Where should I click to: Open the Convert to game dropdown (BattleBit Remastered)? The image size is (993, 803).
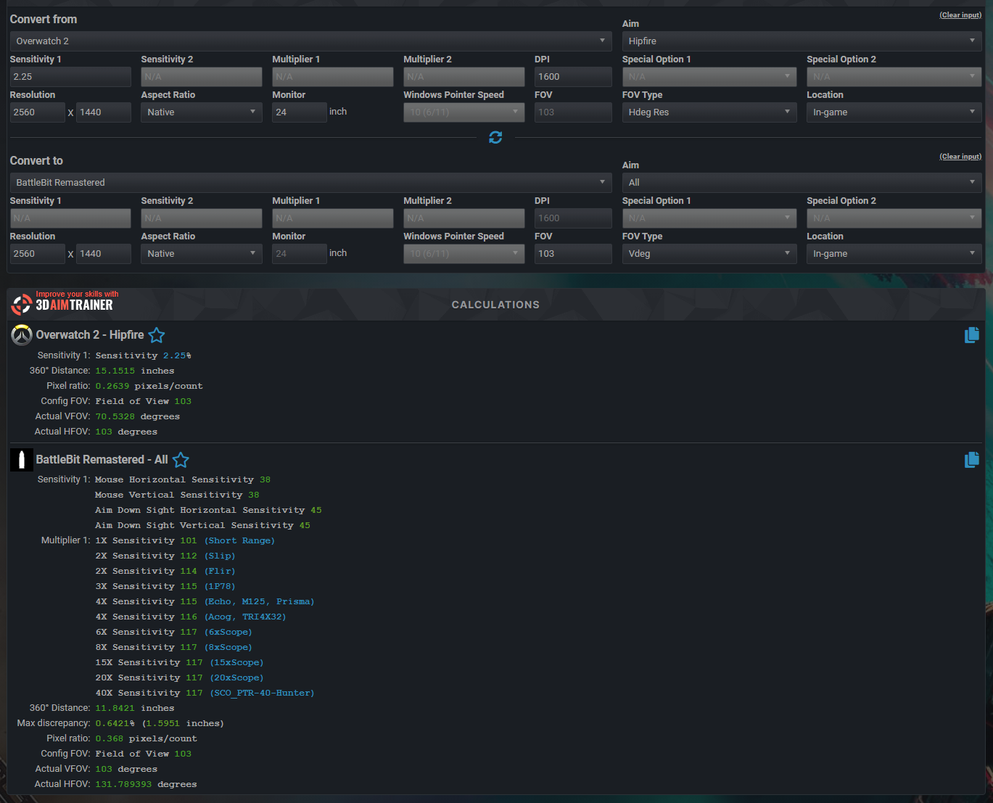point(311,183)
